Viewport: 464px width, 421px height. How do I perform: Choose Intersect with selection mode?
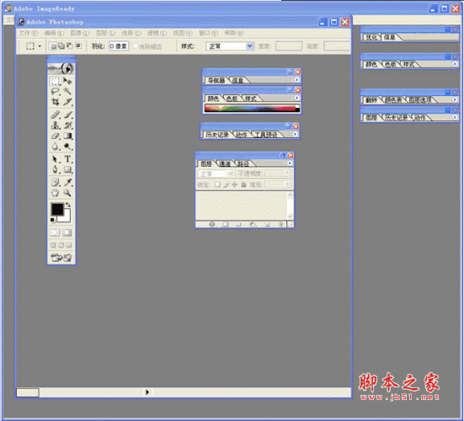click(x=77, y=45)
